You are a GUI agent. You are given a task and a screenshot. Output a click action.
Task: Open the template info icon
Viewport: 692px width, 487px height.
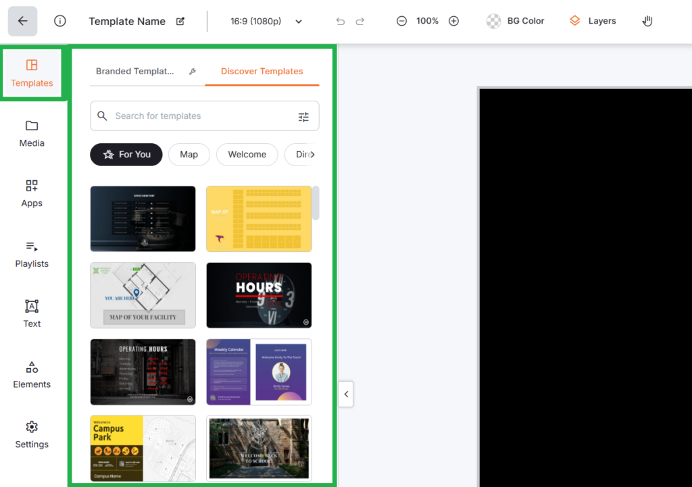coord(60,21)
